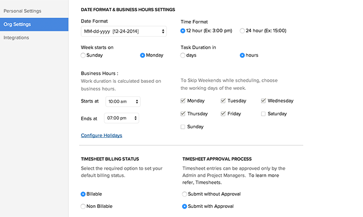Select the 24 hour time format
Screen dimensions: 363x217
(243, 31)
